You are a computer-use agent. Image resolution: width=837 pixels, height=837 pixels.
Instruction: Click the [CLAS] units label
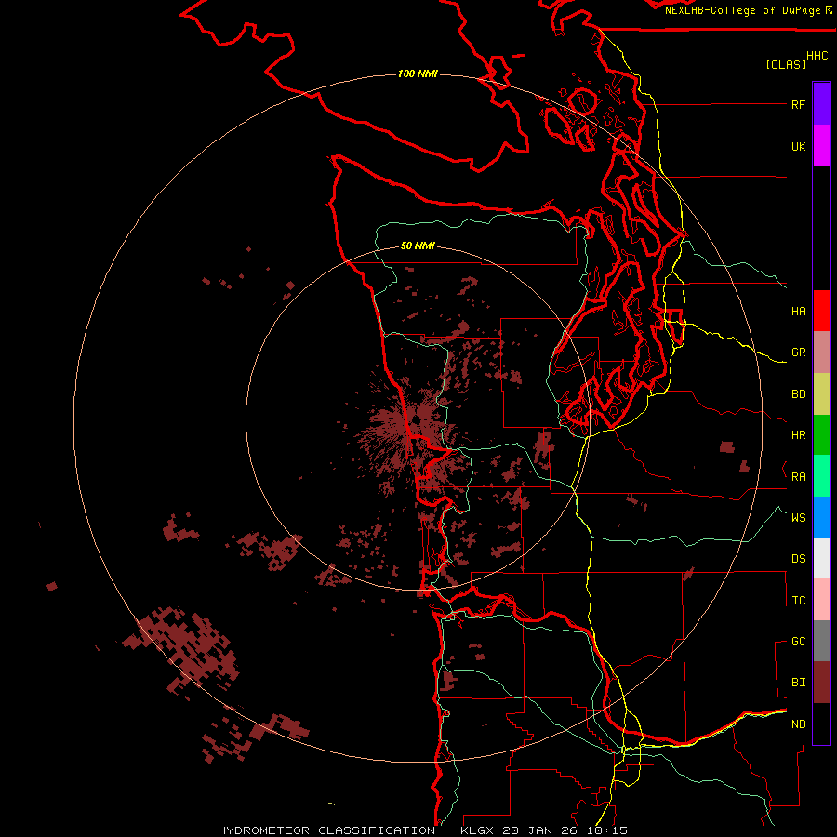click(786, 64)
